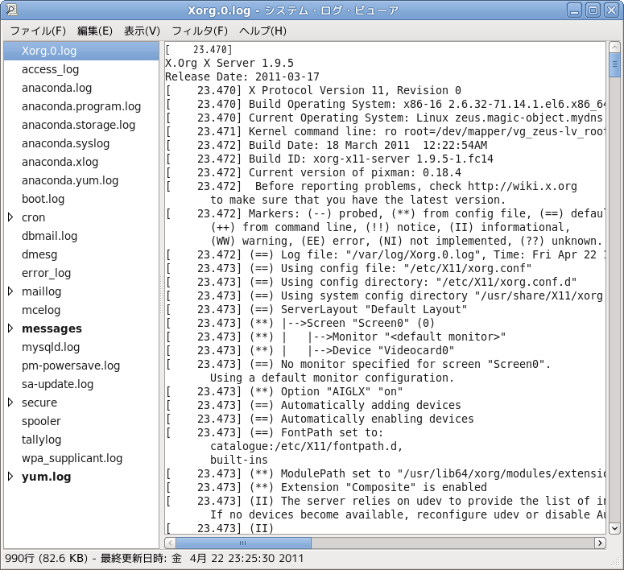Image resolution: width=624 pixels, height=570 pixels.
Task: Minimize the log viewer window
Action: [x=574, y=10]
